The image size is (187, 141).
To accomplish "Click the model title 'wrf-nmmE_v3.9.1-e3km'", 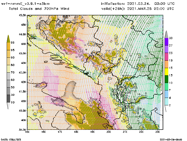I will click(x=25, y=4).
